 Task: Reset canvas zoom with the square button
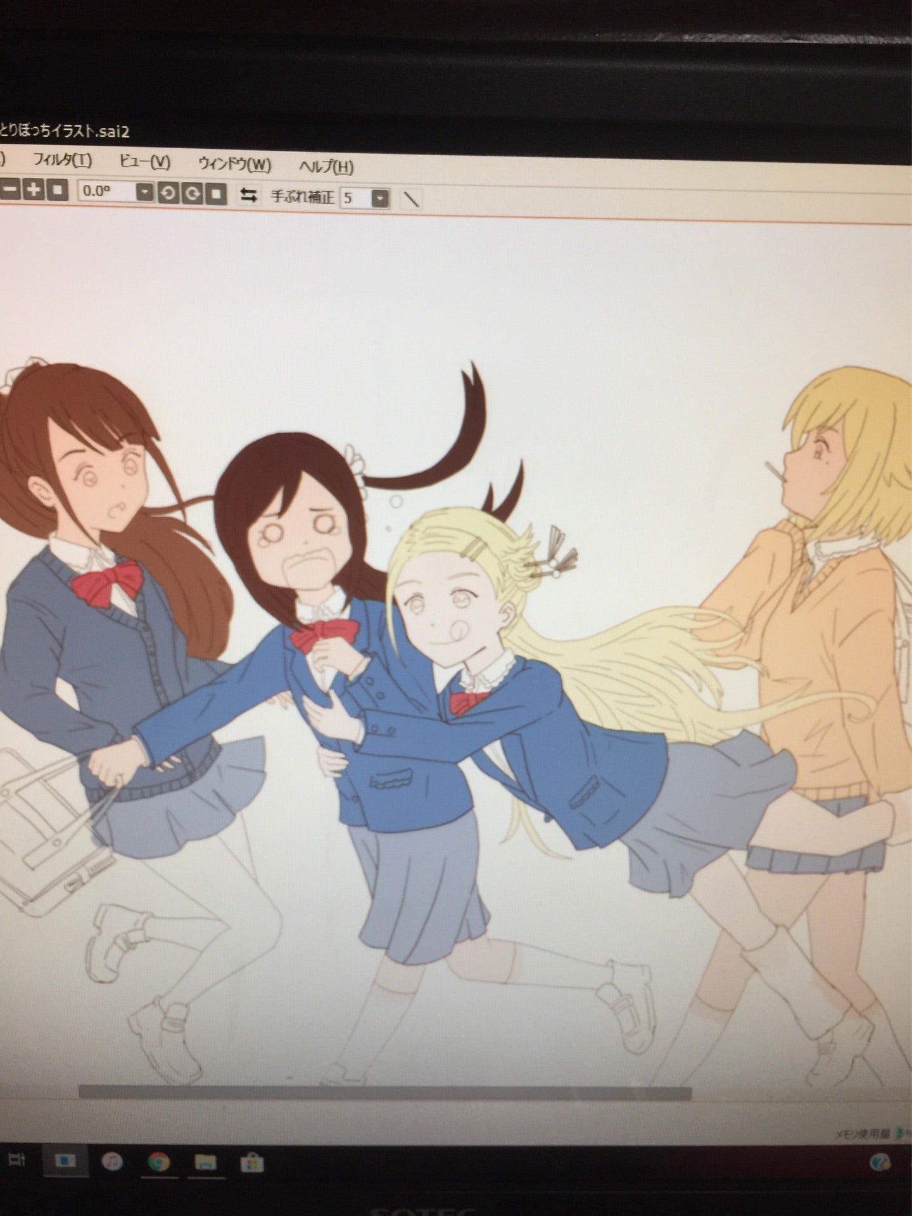coord(58,190)
